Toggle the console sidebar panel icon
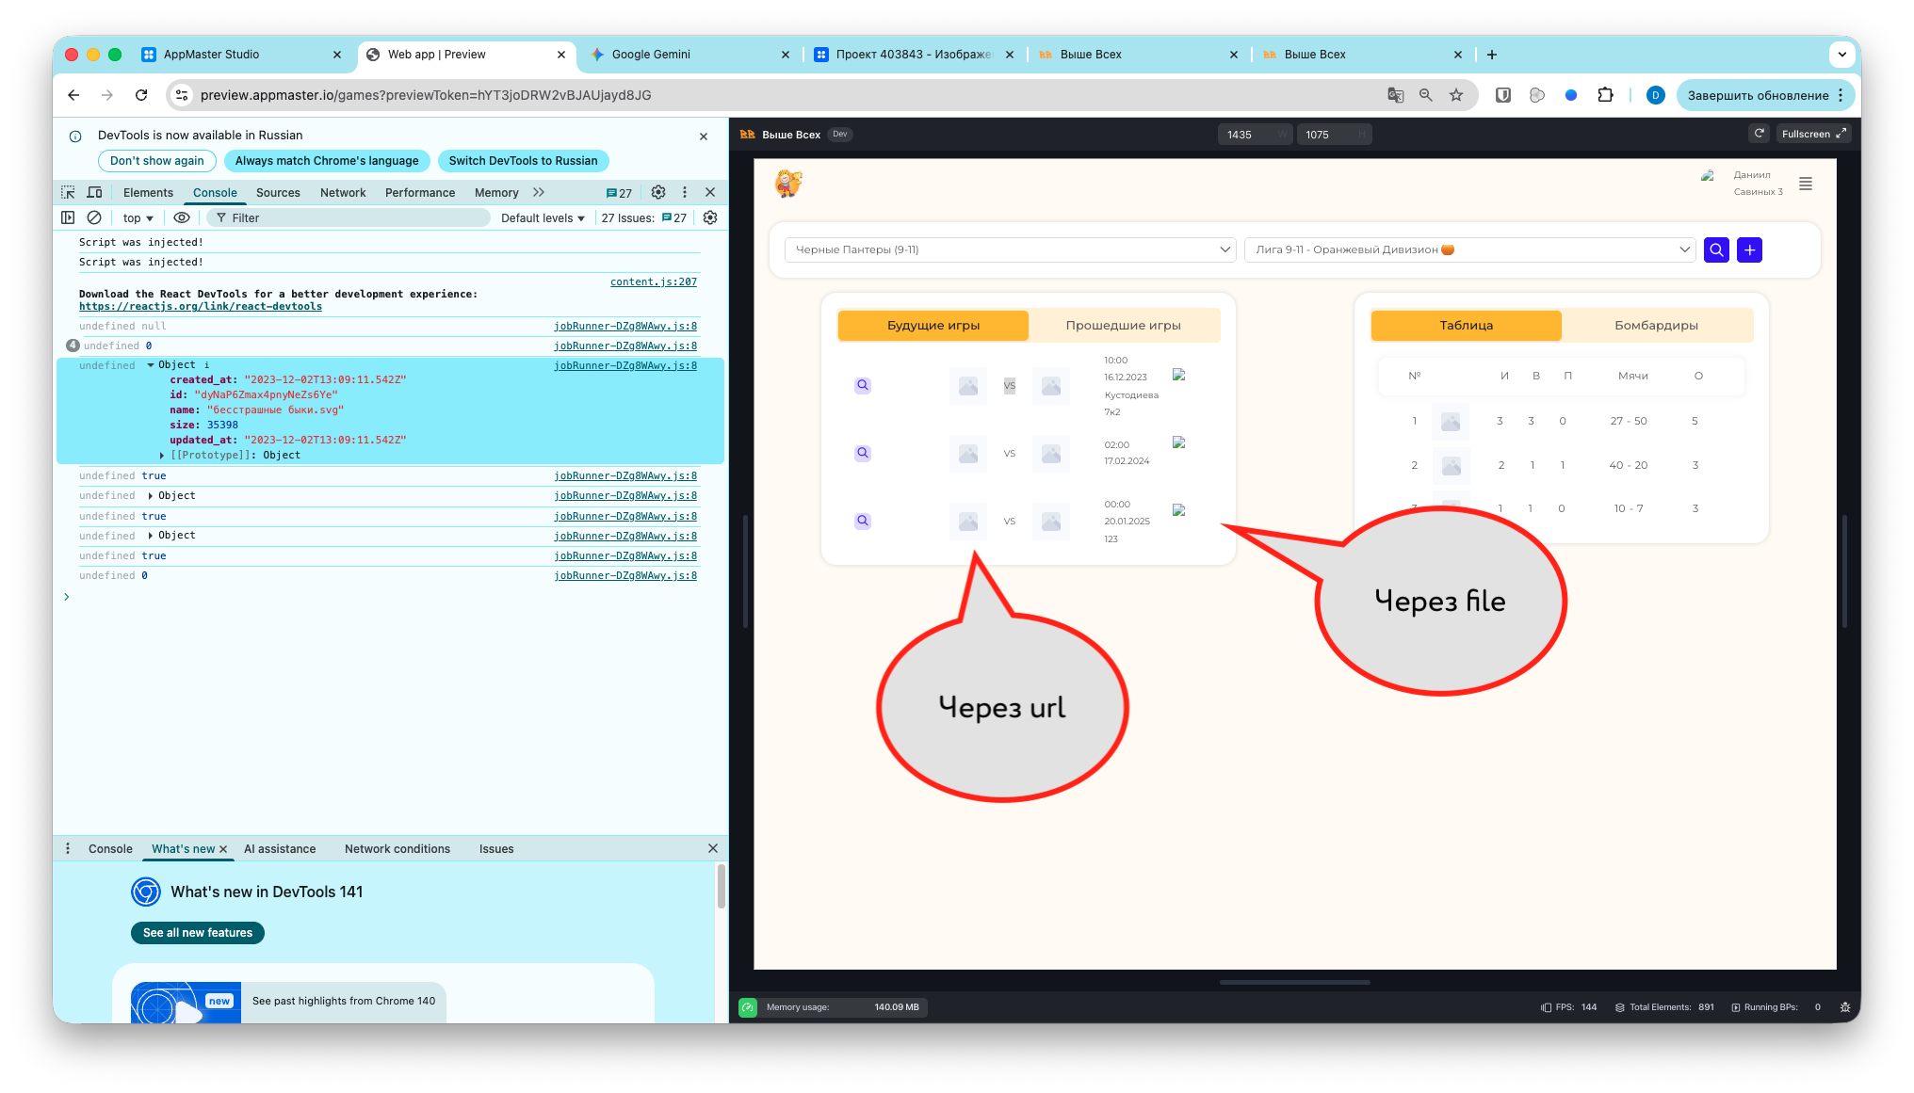The width and height of the screenshot is (1914, 1093). tap(68, 217)
